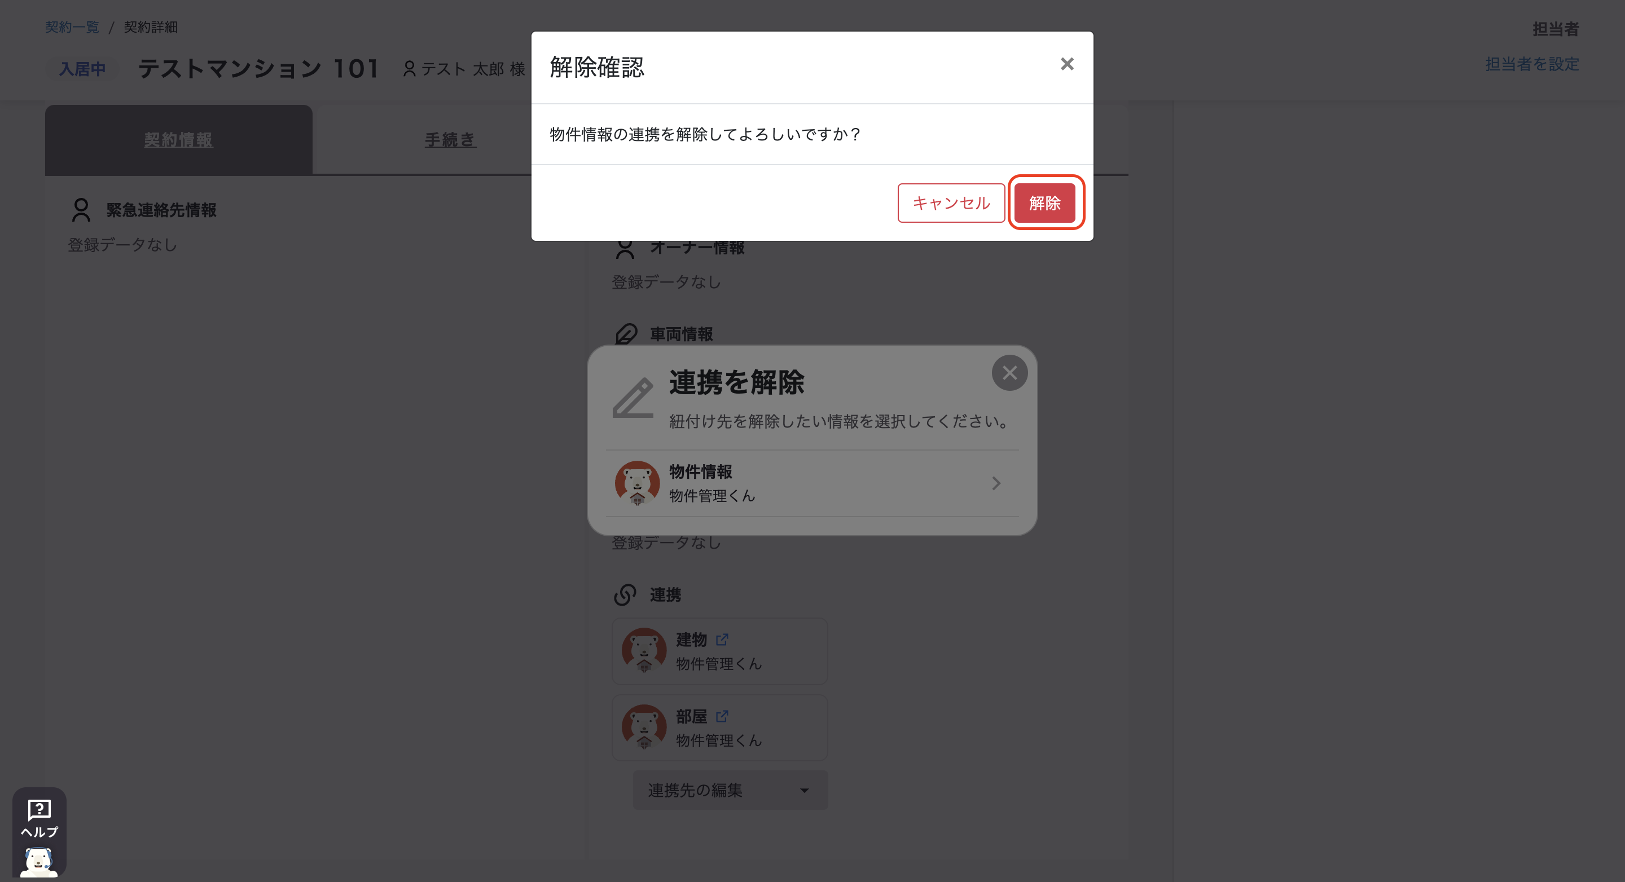This screenshot has width=1625, height=882.
Task: Close the 連携を解除 panel
Action: coord(1009,373)
